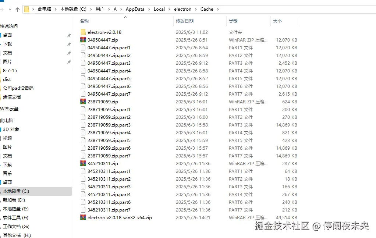
Task: Expand chevron after 本地磁盘 (C:) in address bar
Action: click(91, 9)
